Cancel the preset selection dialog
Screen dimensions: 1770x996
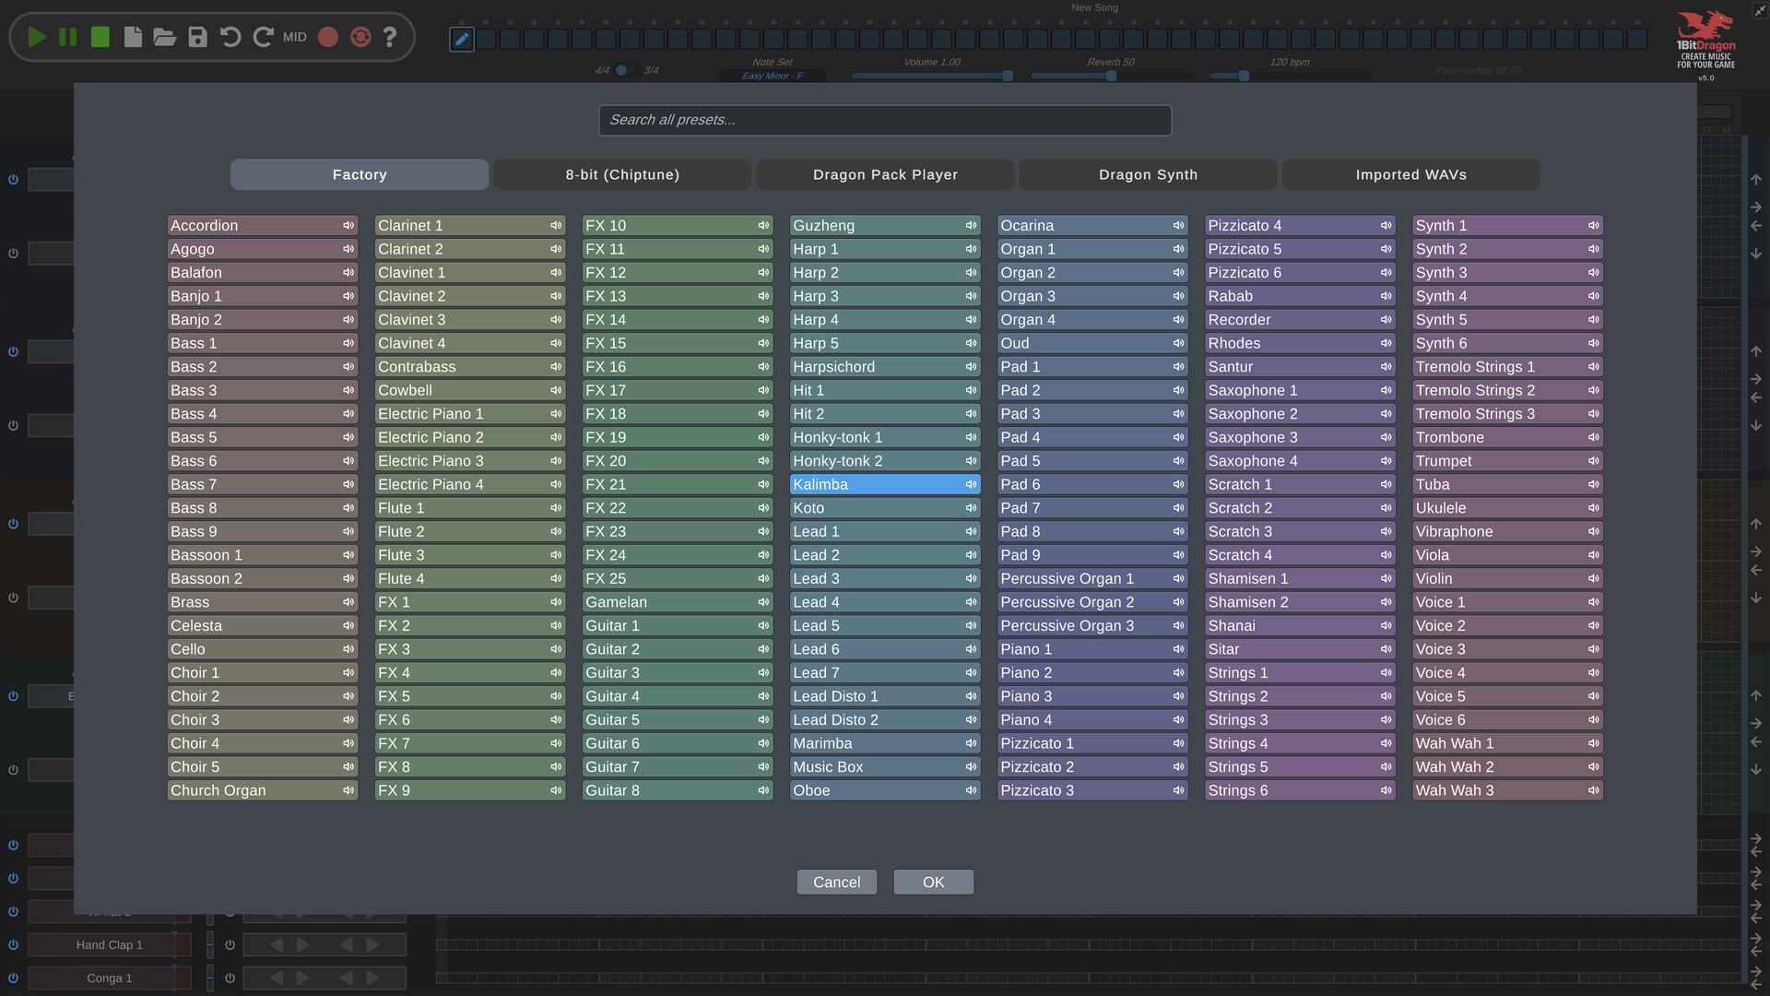837,883
